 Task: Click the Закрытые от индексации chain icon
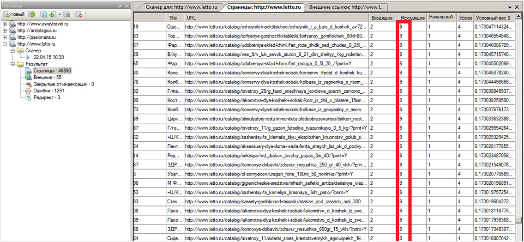[x=29, y=84]
